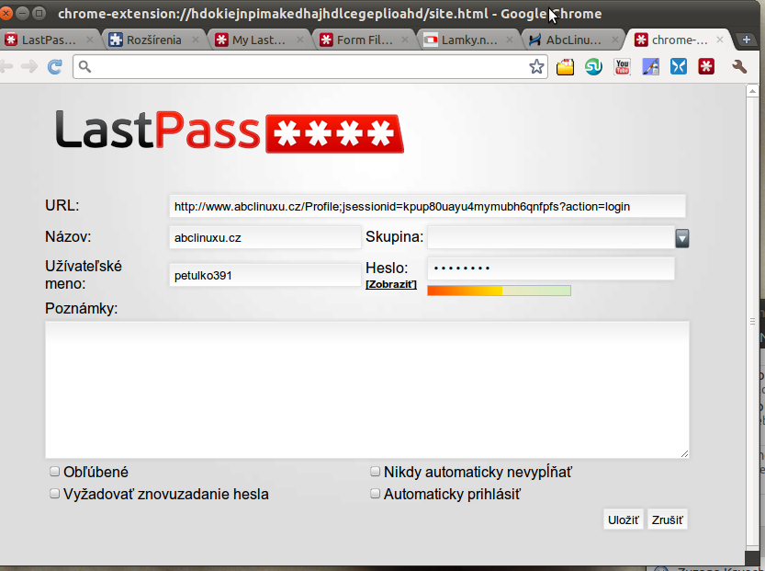Close the Chrome window
765x571 pixels.
[x=6, y=13]
